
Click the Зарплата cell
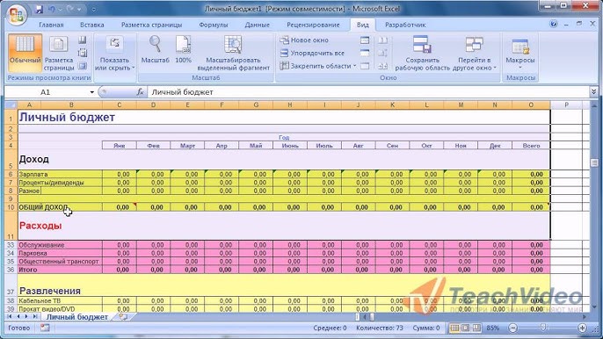coord(60,174)
